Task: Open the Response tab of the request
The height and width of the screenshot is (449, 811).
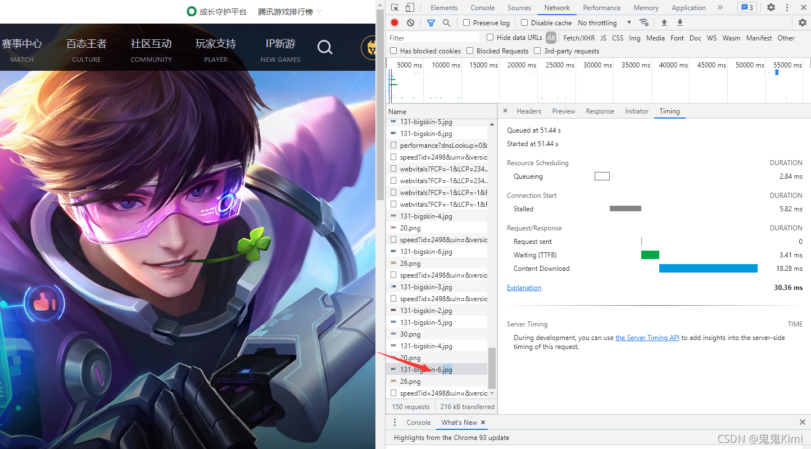Action: tap(600, 111)
